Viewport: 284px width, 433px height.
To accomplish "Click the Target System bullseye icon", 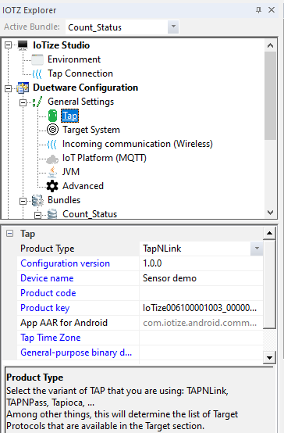I will tap(52, 130).
